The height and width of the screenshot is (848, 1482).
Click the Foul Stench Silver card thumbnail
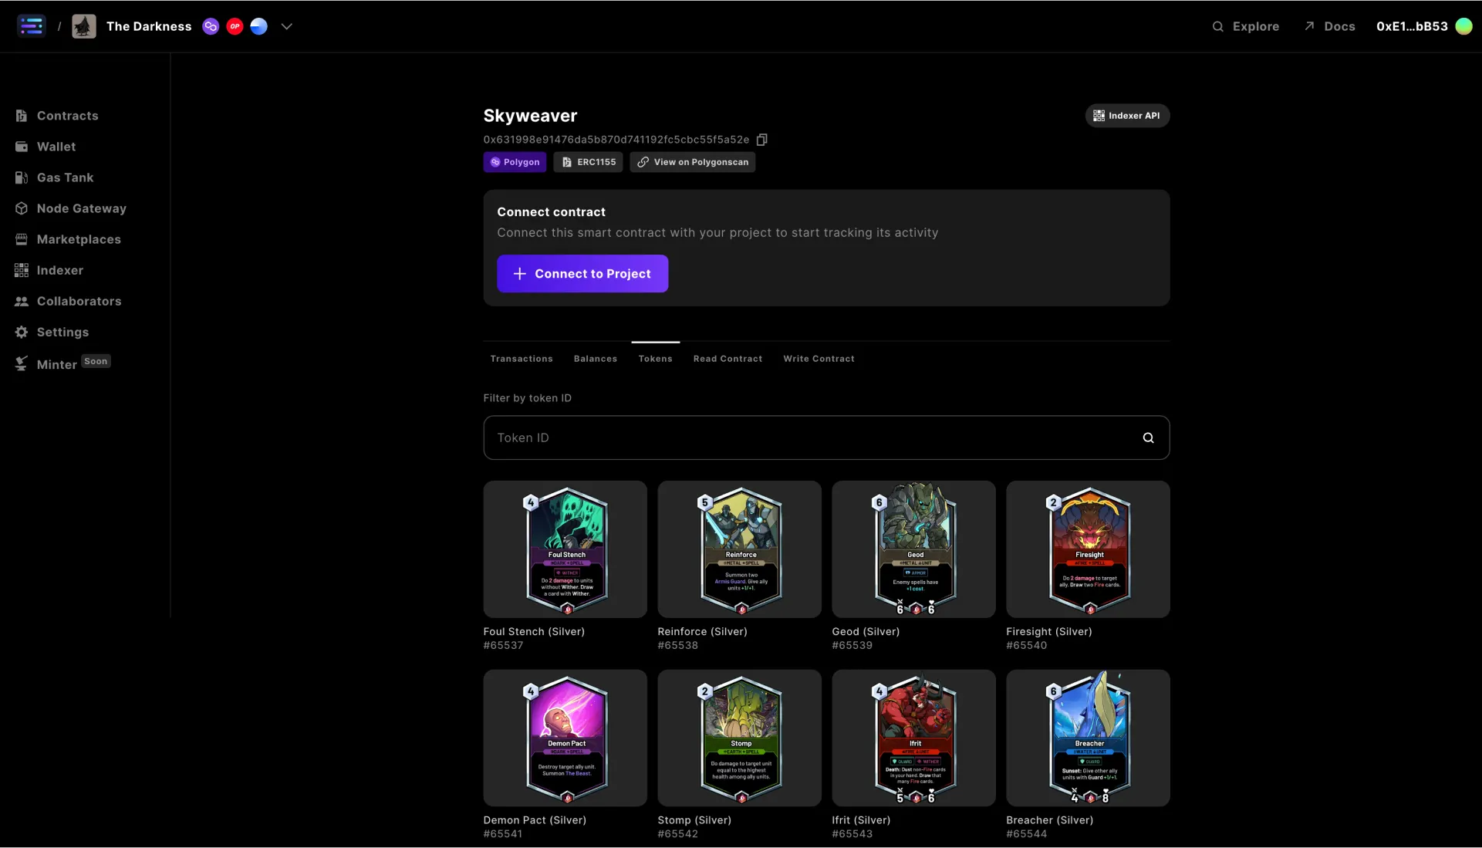point(565,549)
